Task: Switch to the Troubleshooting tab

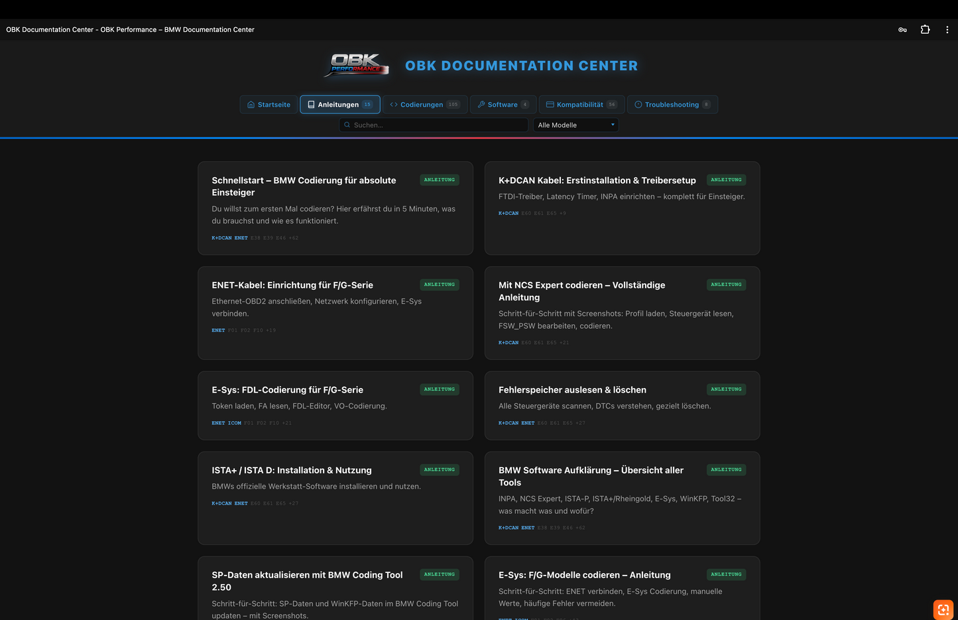Action: [x=672, y=105]
